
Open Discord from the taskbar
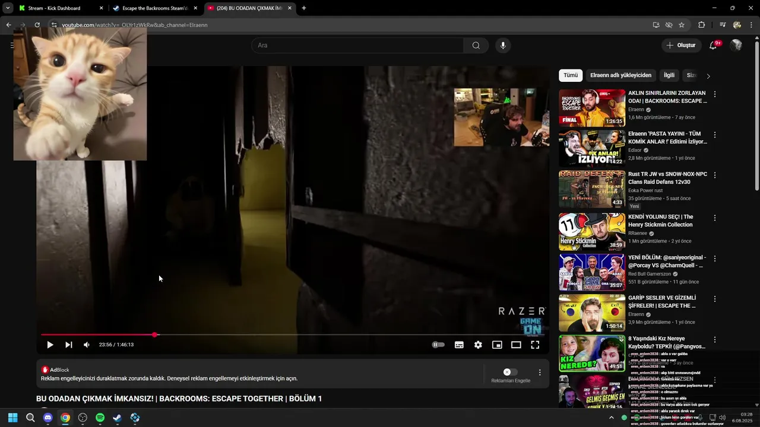(x=48, y=418)
